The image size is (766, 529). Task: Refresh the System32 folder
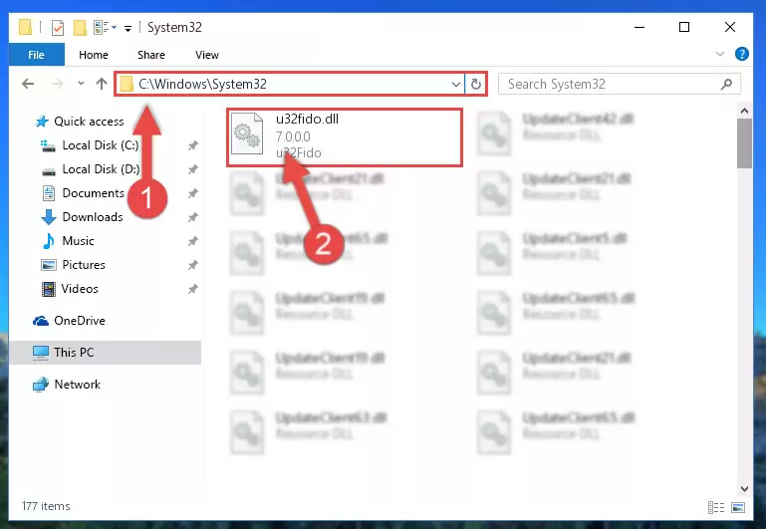tap(476, 85)
